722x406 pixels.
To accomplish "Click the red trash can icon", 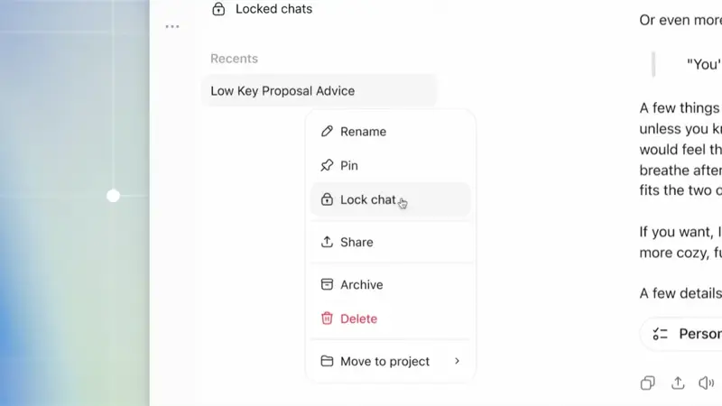I will 327,318.
